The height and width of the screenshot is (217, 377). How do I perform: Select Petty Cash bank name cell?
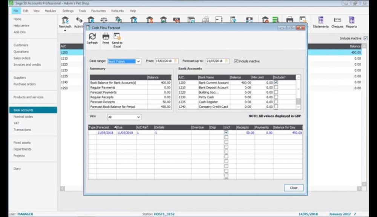[213, 97]
